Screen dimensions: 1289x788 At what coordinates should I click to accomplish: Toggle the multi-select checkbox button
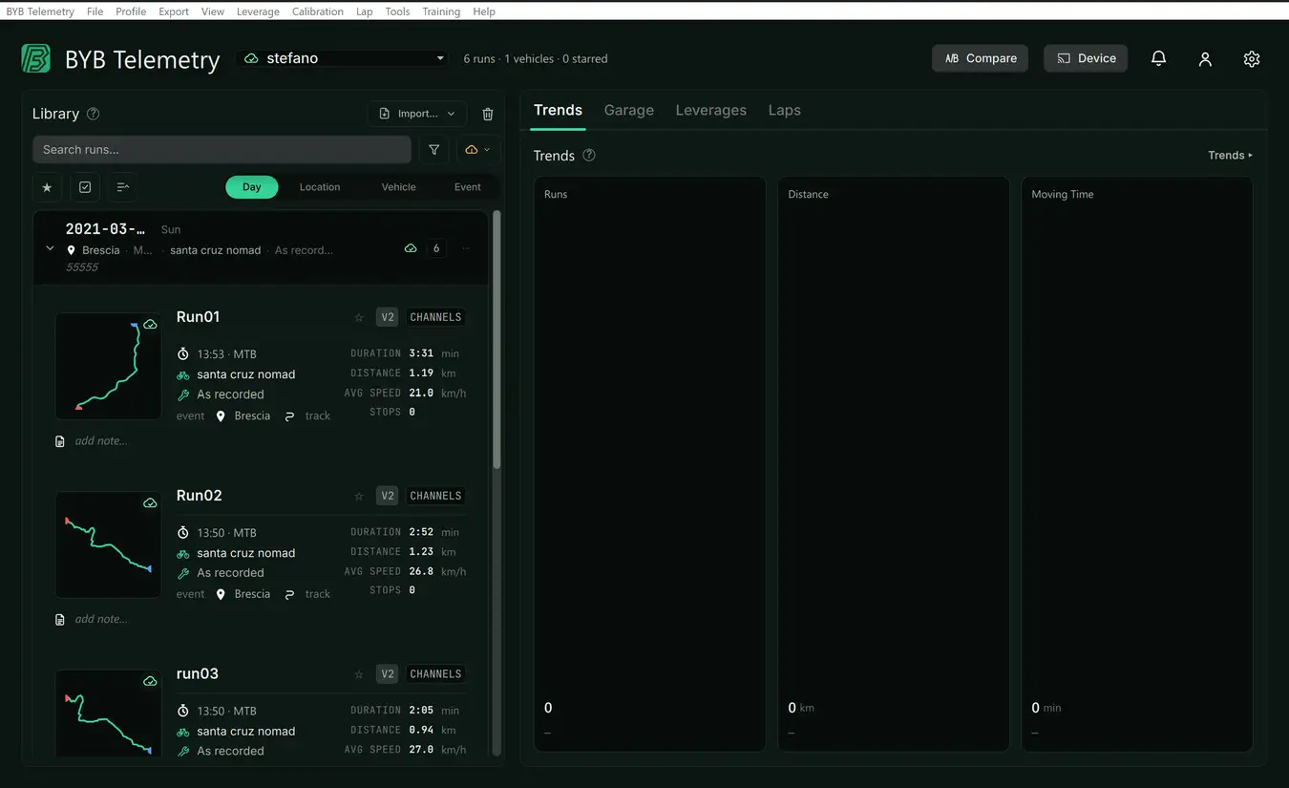tap(85, 187)
